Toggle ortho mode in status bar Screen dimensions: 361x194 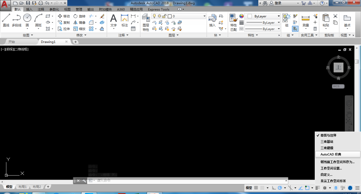[x=274, y=188]
